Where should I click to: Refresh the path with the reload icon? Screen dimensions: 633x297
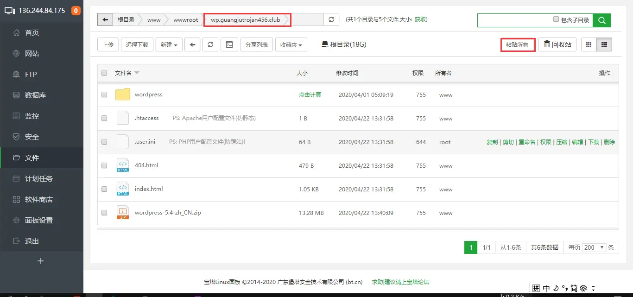click(331, 19)
